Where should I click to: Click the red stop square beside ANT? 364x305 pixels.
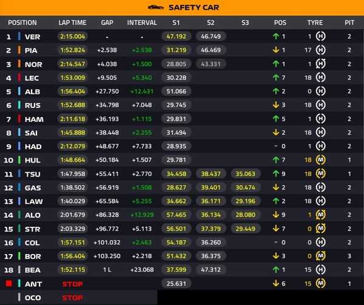click(9, 283)
